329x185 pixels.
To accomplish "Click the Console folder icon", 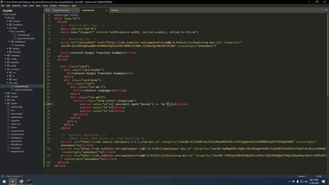I will 10,21.
